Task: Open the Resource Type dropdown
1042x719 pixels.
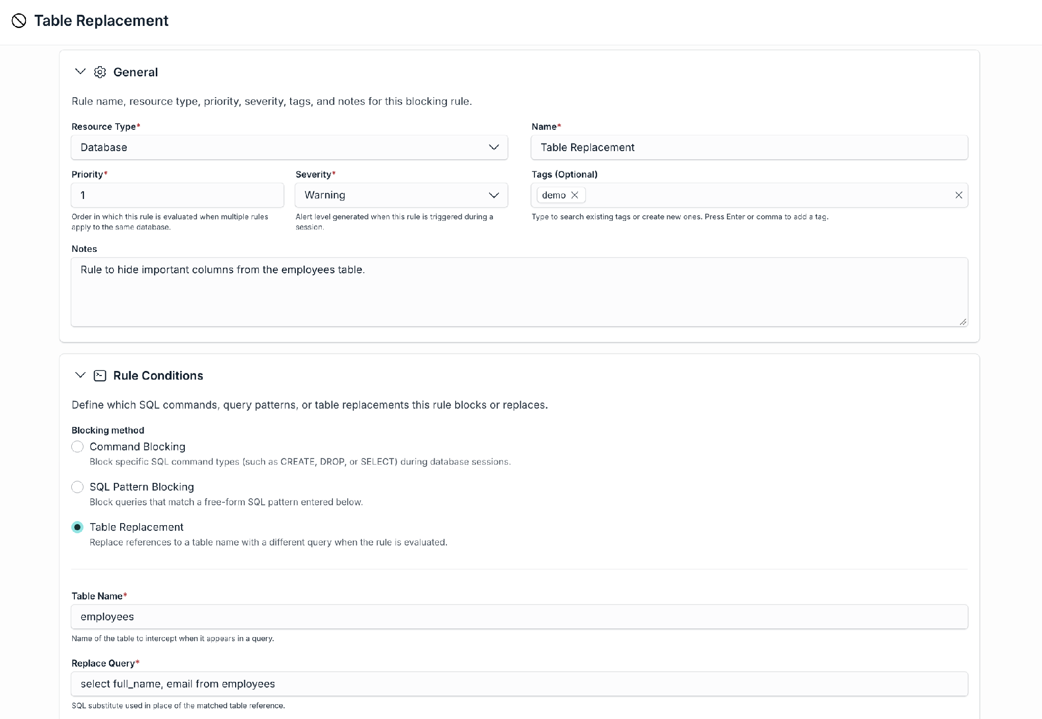Action: (x=289, y=147)
